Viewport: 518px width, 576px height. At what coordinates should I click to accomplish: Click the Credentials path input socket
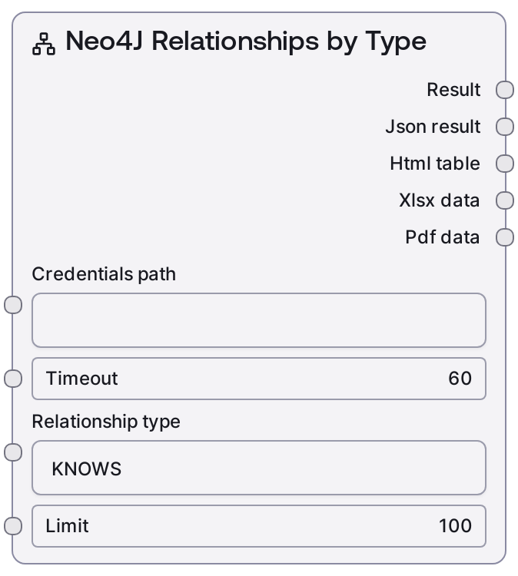(13, 305)
